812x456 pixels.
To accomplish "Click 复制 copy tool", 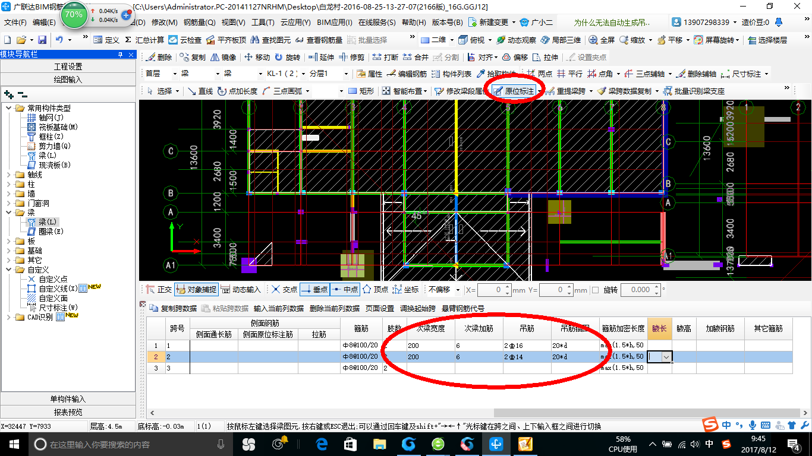I will coord(193,57).
